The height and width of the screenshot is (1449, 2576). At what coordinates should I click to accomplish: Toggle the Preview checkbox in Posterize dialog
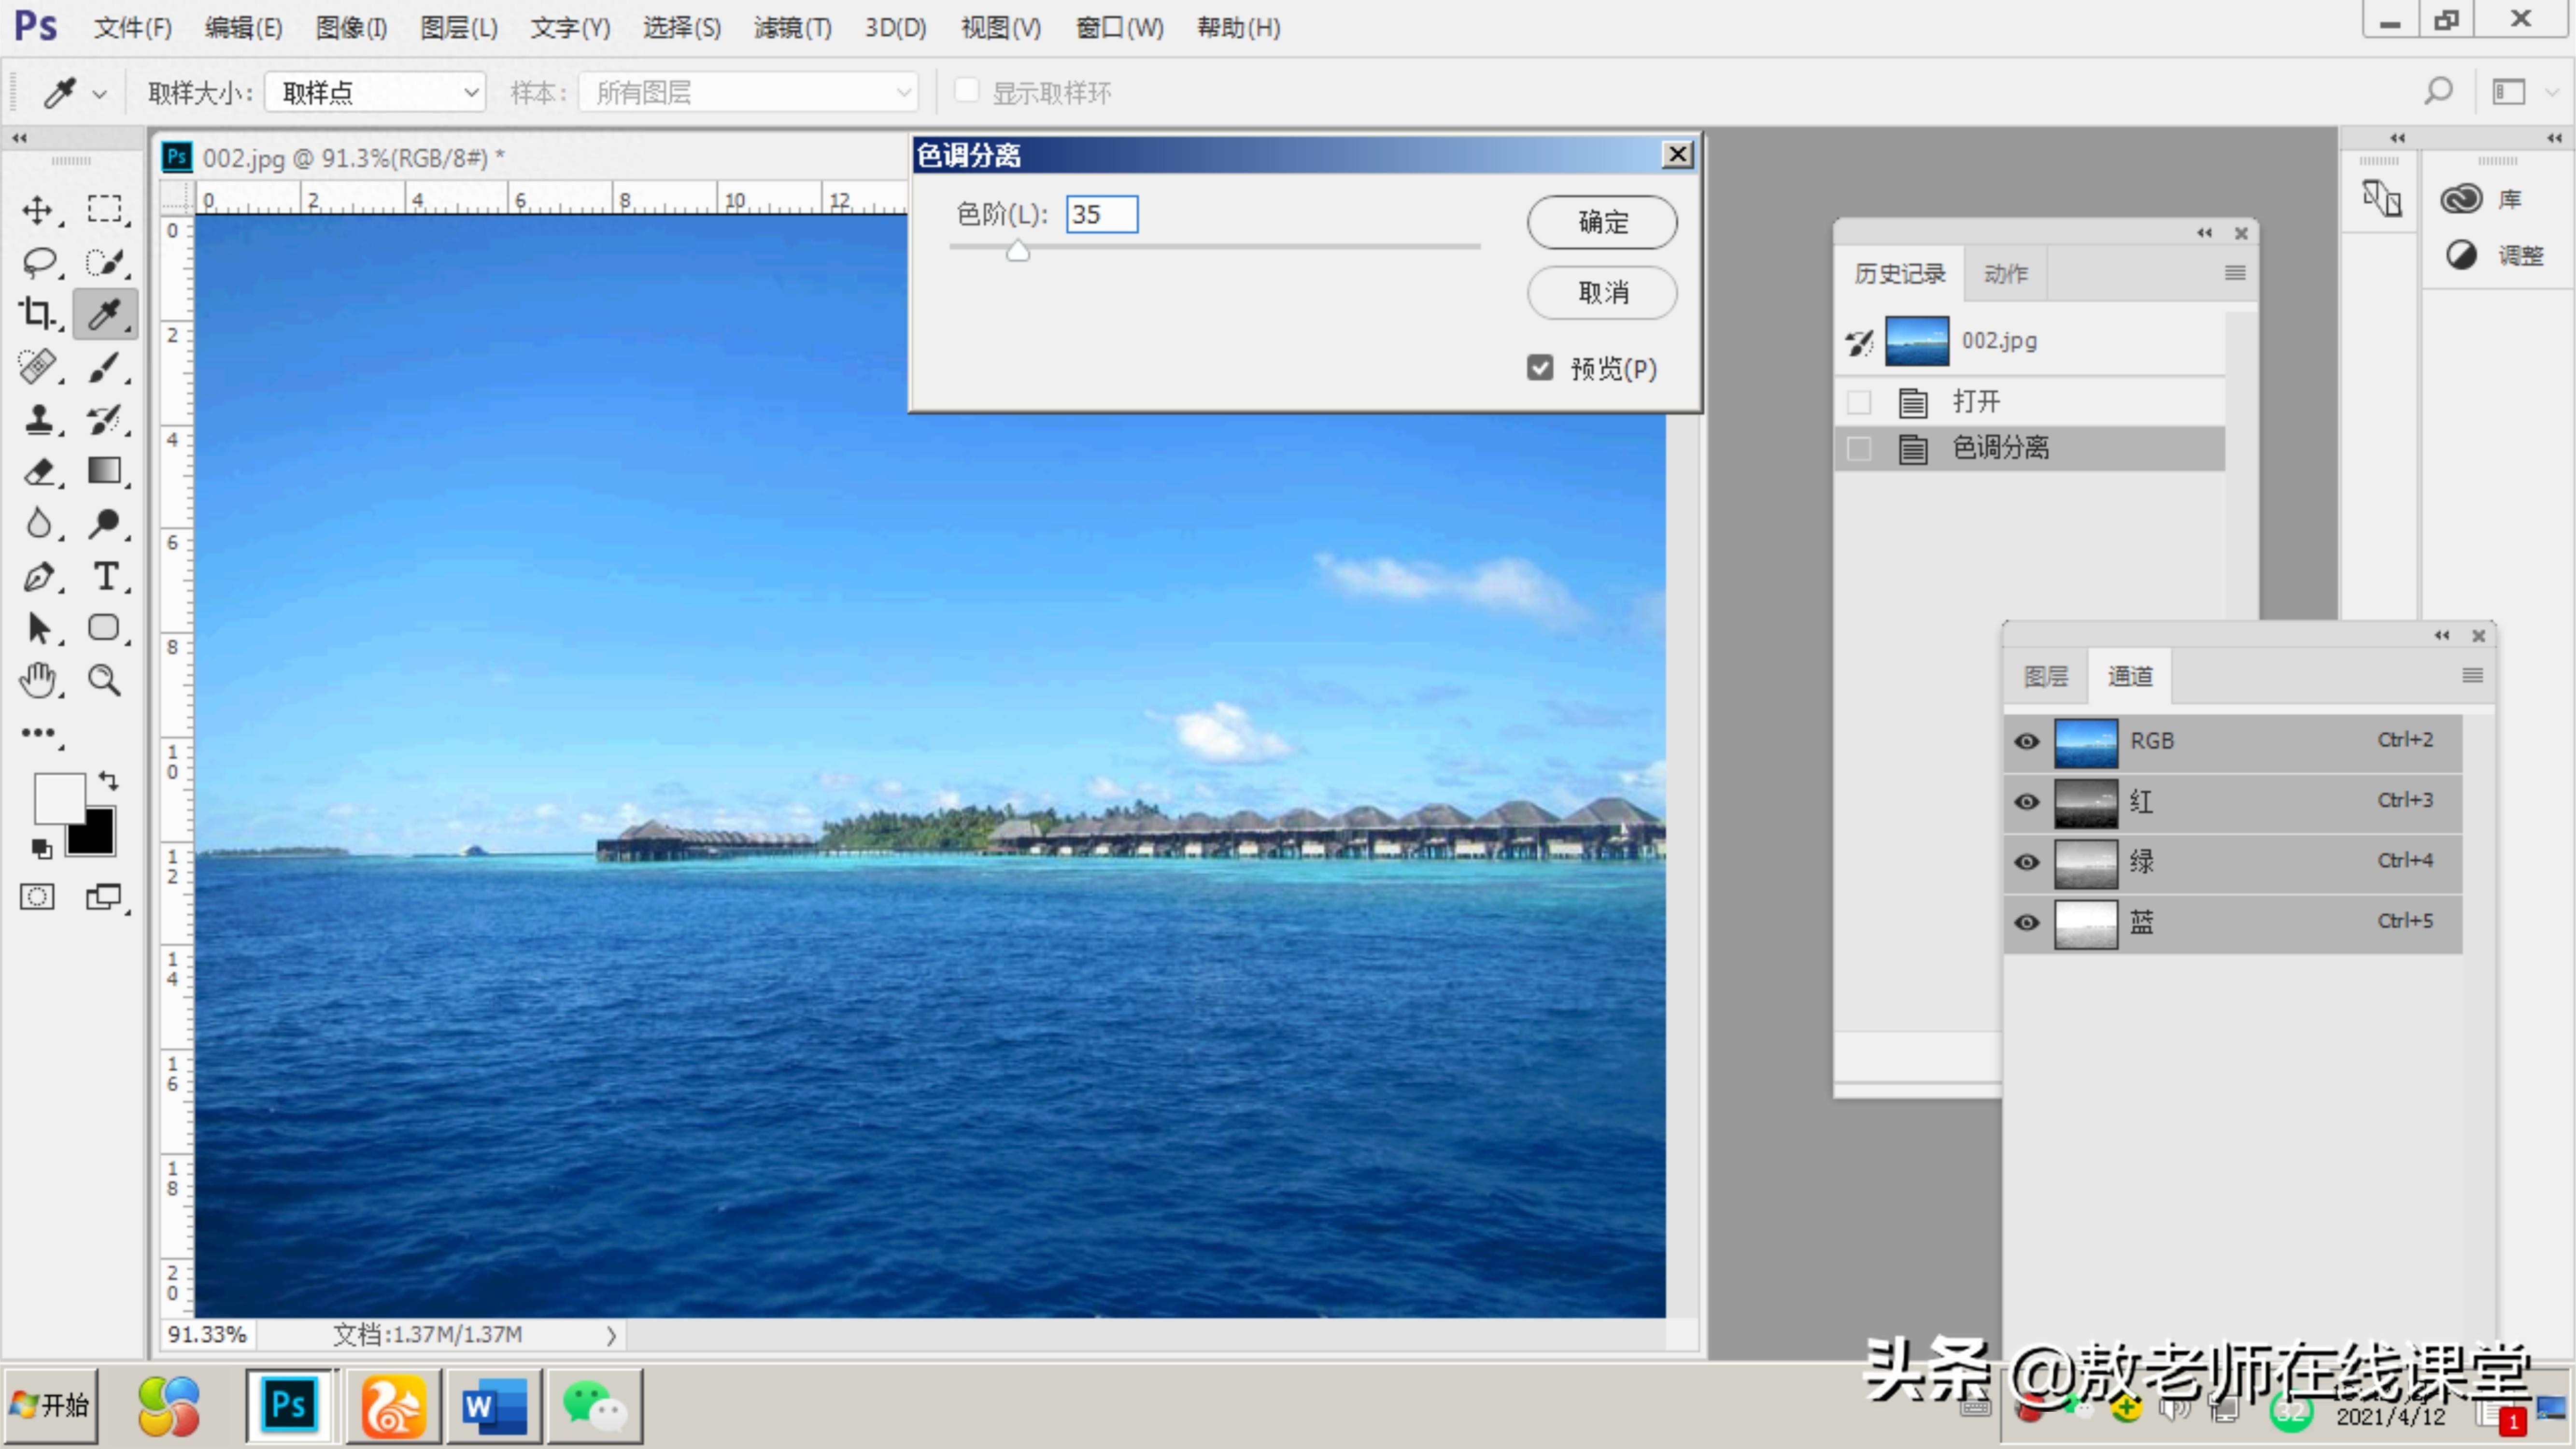tap(1540, 368)
